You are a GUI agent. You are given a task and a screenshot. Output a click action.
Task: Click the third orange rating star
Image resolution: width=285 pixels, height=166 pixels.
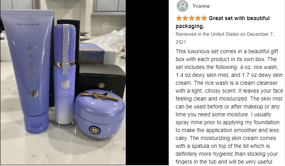coord(192,18)
